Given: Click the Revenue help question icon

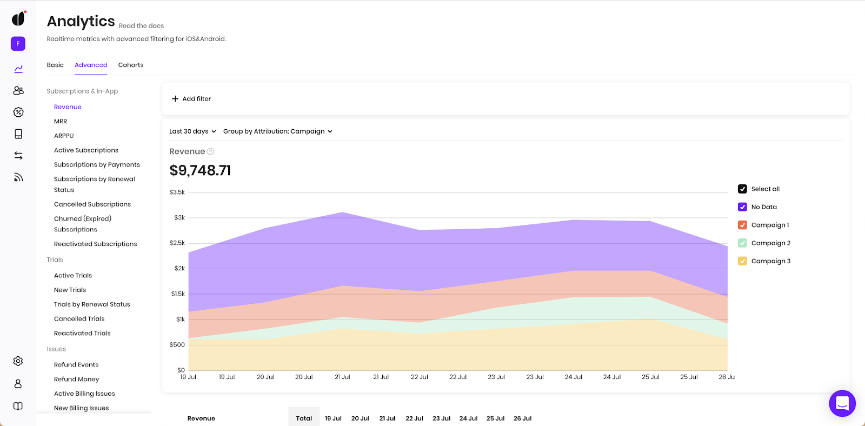Looking at the screenshot, I should 211,152.
